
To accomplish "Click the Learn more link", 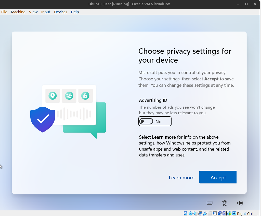I will pos(181,178).
